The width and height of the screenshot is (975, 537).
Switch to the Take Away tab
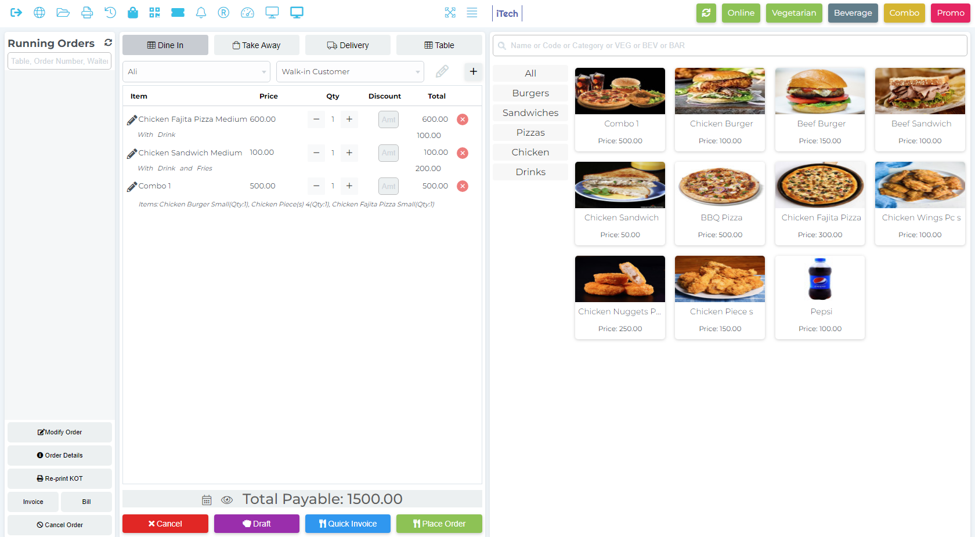[x=257, y=45]
